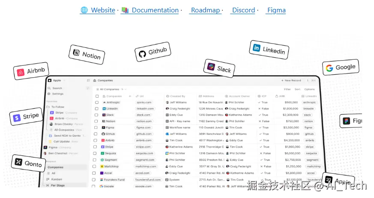
Task: Click the Accel company icon in table
Action: tap(102, 173)
